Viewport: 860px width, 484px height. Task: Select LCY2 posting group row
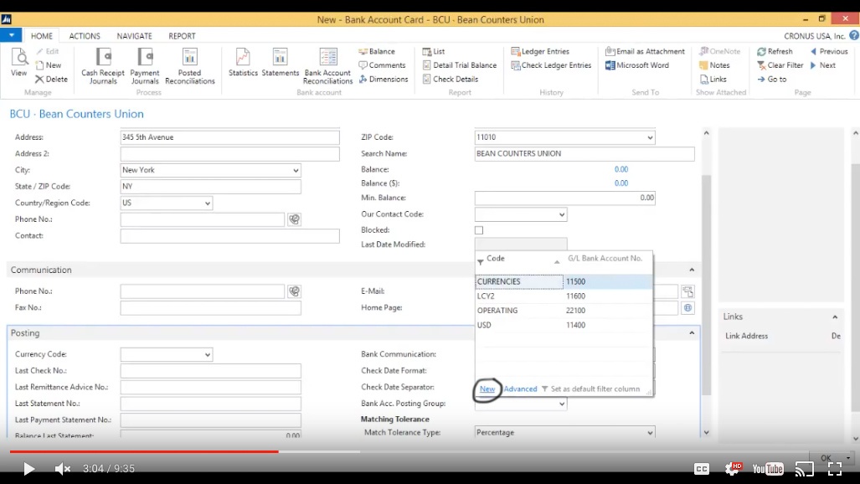click(x=564, y=296)
